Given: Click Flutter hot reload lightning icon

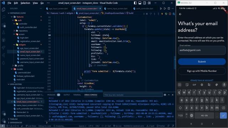Looking at the screenshot, I should click(162, 14).
